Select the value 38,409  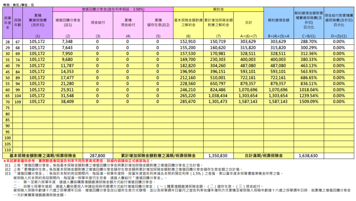67,102
